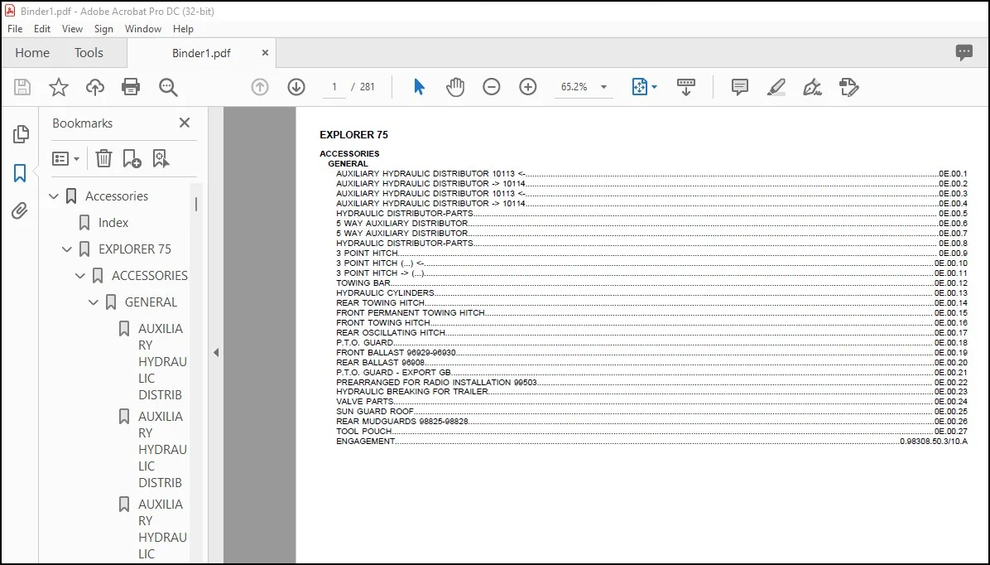Image resolution: width=990 pixels, height=565 pixels.
Task: Select the Binder1.pdf document tab
Action: pos(201,53)
